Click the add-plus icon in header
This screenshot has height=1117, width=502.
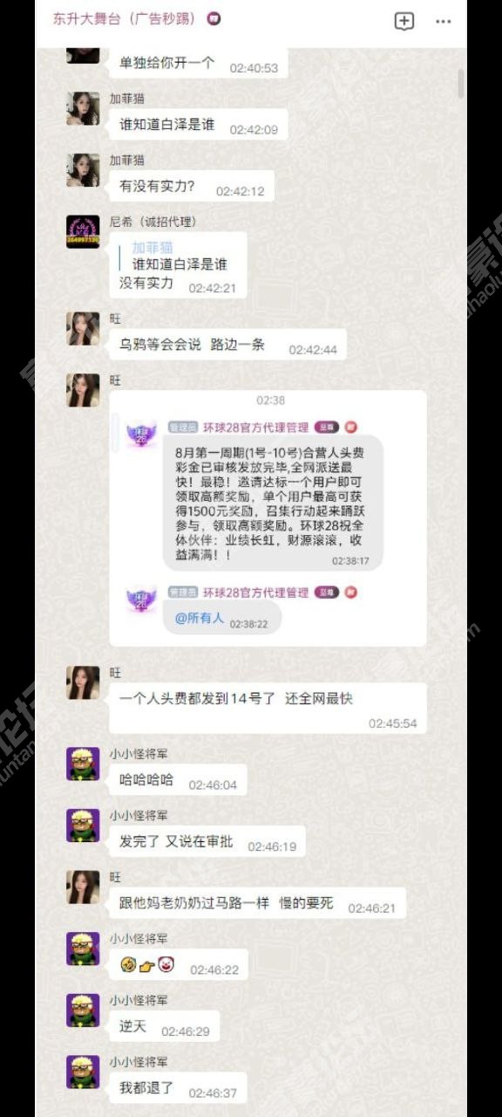(404, 22)
